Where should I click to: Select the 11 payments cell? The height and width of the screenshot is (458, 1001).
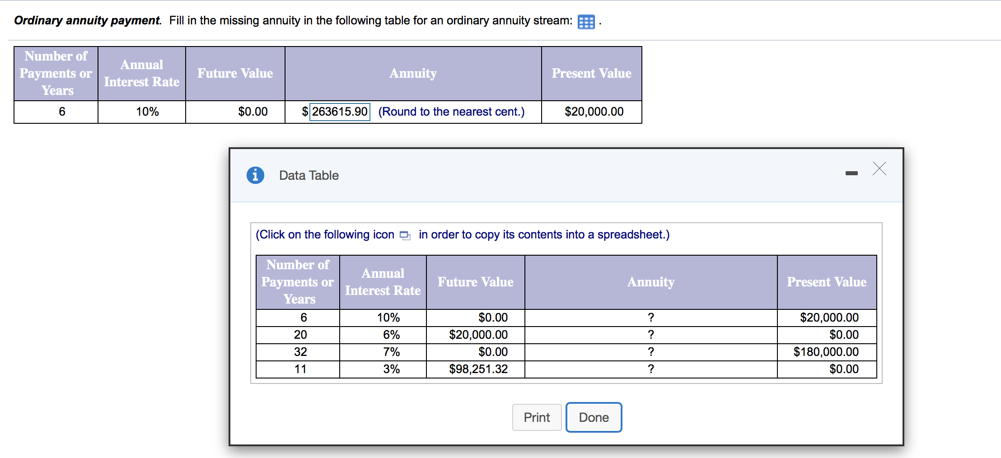300,369
